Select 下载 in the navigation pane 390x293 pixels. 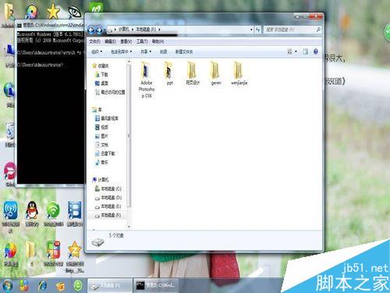pyautogui.click(x=101, y=74)
